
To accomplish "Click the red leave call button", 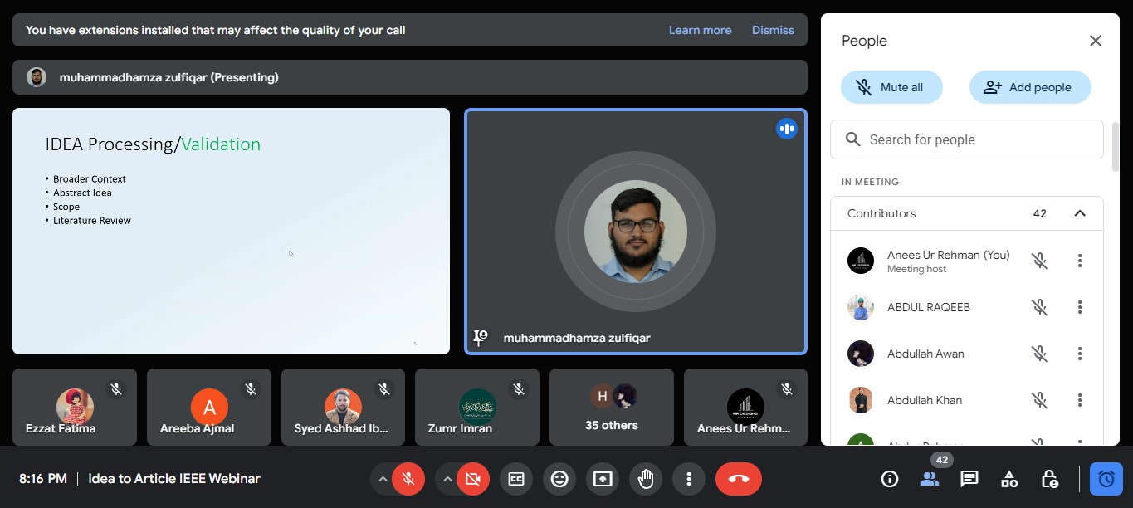I will [738, 479].
